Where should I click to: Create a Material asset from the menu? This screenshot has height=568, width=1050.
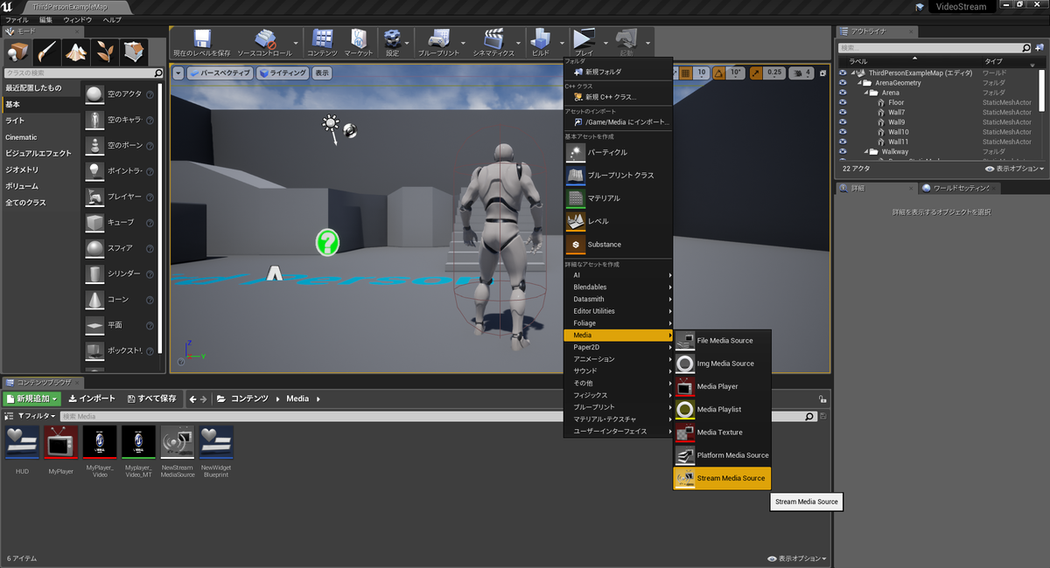click(617, 198)
